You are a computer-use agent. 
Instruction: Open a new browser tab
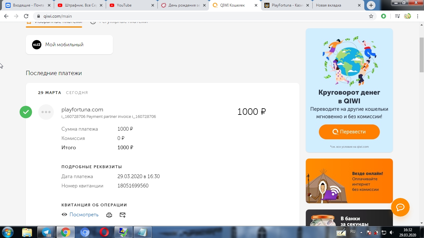(x=371, y=5)
